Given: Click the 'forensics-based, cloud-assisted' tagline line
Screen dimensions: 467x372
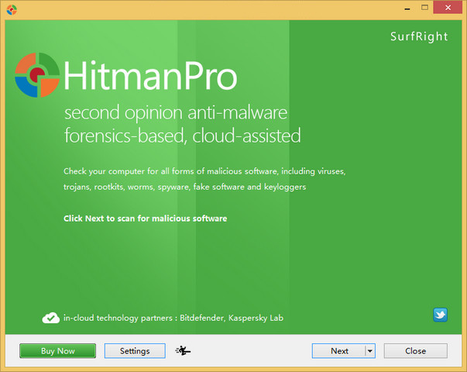Looking at the screenshot, I should pos(182,136).
